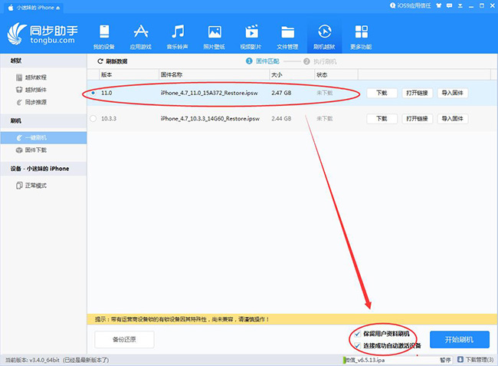This screenshot has width=498, height=366.
Task: Click iPhone_4.7_11.0_15A372_Restore.ipsw firmware name
Action: (x=209, y=93)
